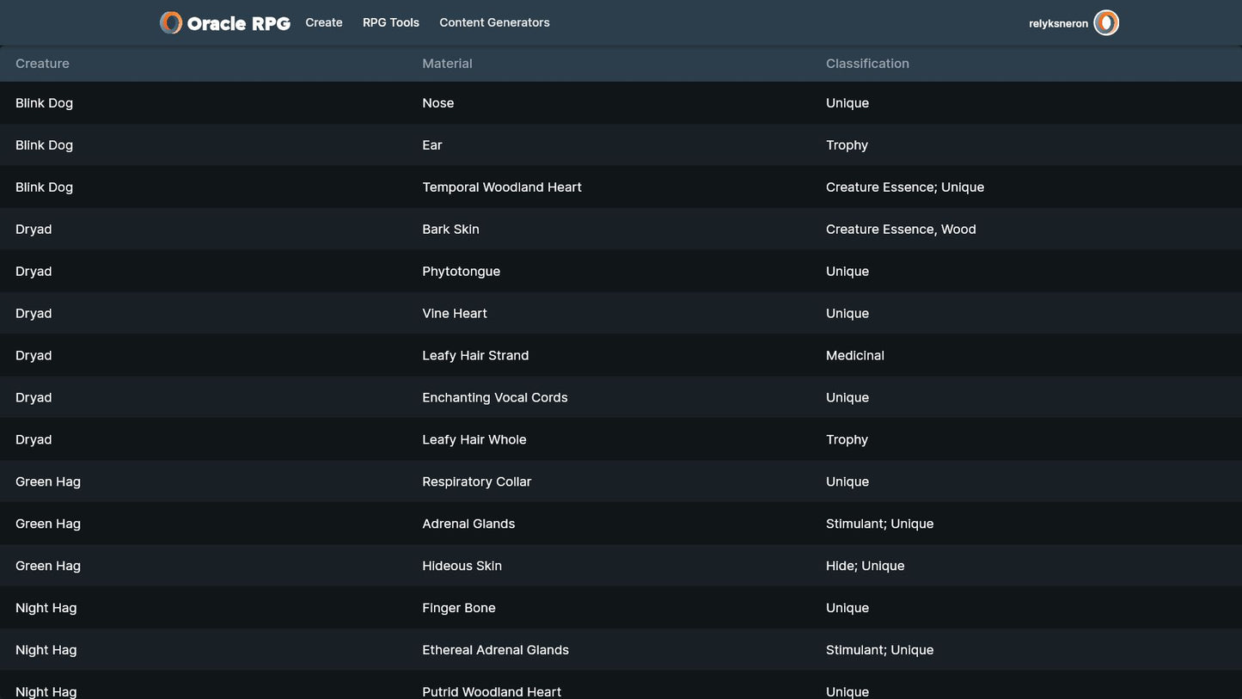This screenshot has height=699, width=1242.
Task: Click the Hideous Skin material cell
Action: click(x=462, y=567)
